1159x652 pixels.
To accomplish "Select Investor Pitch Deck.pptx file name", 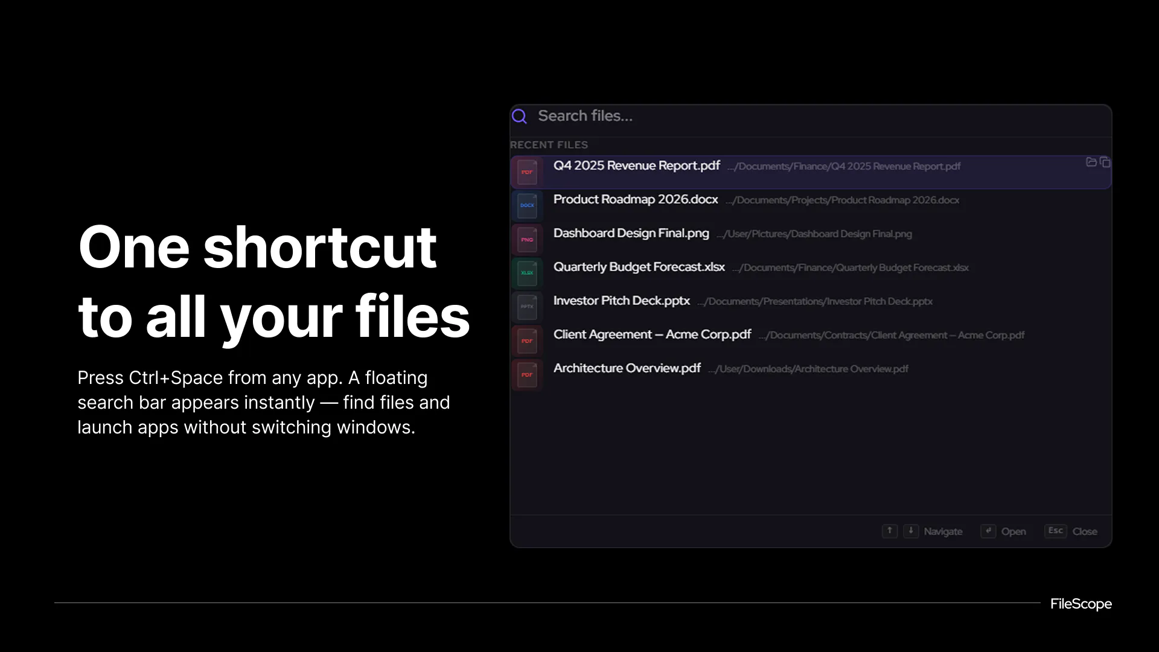I will [621, 301].
